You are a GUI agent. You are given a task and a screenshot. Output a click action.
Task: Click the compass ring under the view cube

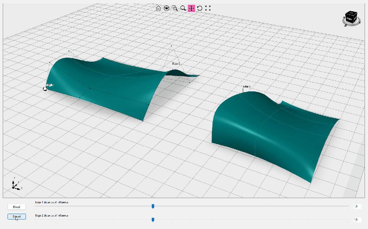[x=351, y=23]
